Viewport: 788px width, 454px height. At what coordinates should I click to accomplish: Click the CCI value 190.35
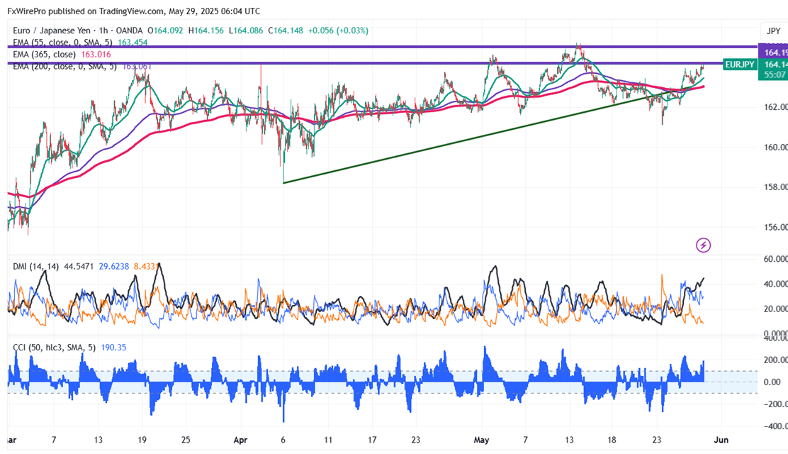click(113, 348)
